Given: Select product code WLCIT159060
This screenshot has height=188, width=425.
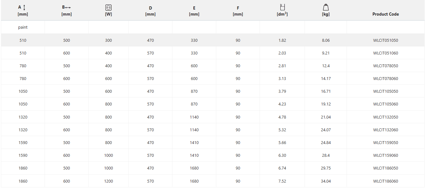Looking at the screenshot, I should tap(385, 155).
